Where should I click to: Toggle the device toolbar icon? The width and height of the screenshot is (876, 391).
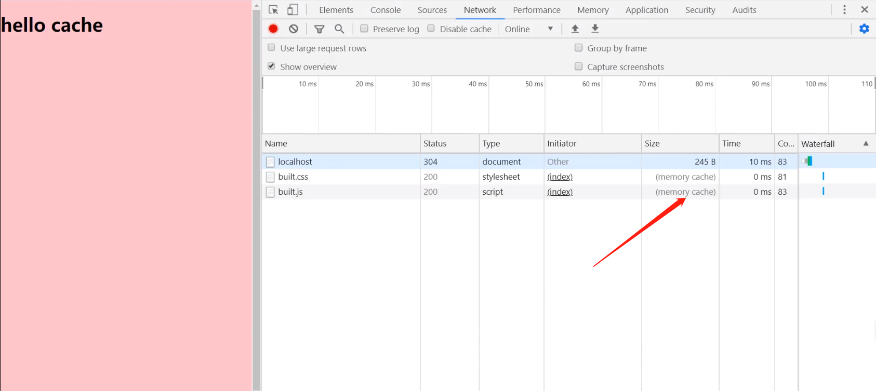pyautogui.click(x=293, y=10)
